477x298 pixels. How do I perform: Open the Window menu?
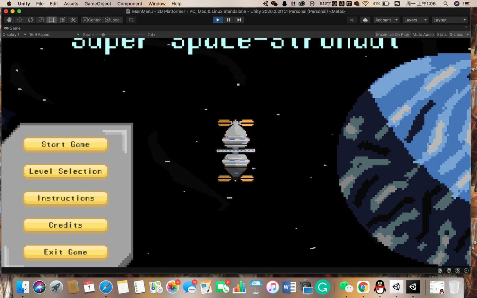[157, 3]
